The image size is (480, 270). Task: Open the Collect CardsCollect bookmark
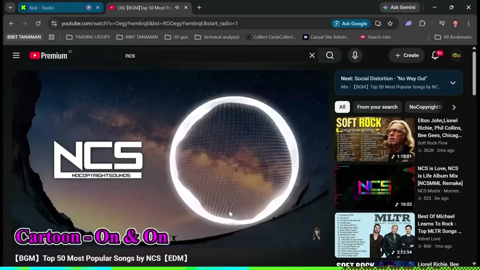click(x=271, y=37)
